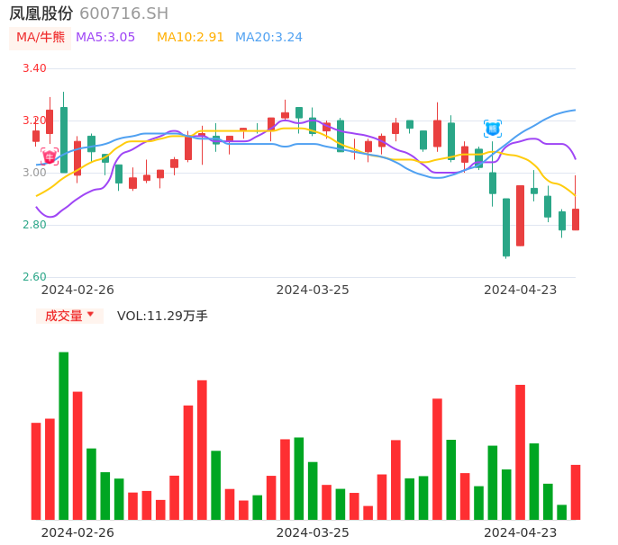Toggle the MA5 purple line legend
The height and width of the screenshot is (545, 618).
coord(105,38)
